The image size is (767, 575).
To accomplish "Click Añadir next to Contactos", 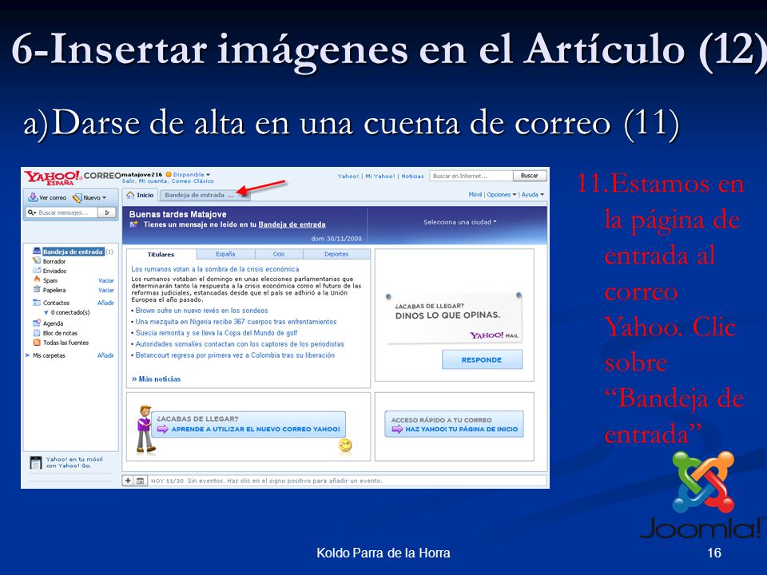I will coord(105,303).
